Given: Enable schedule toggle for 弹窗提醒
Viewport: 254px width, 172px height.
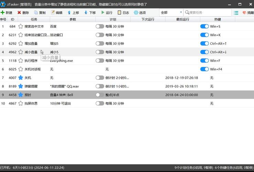Looking at the screenshot, I should (x=100, y=86).
